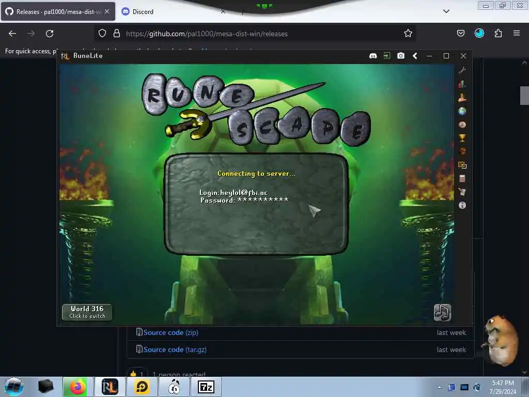Screen dimensions: 529x397
Task: Open the Skill Calculator icon
Action: tap(462, 178)
